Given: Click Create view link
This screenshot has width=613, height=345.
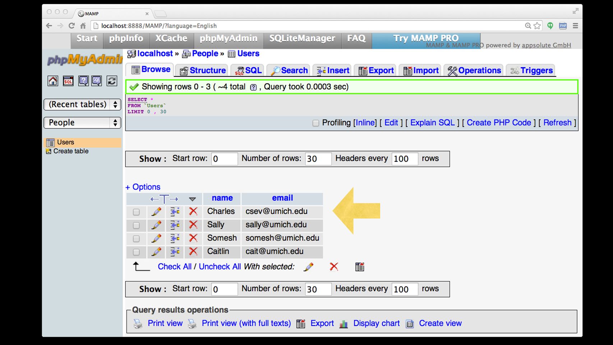Looking at the screenshot, I should [x=440, y=323].
